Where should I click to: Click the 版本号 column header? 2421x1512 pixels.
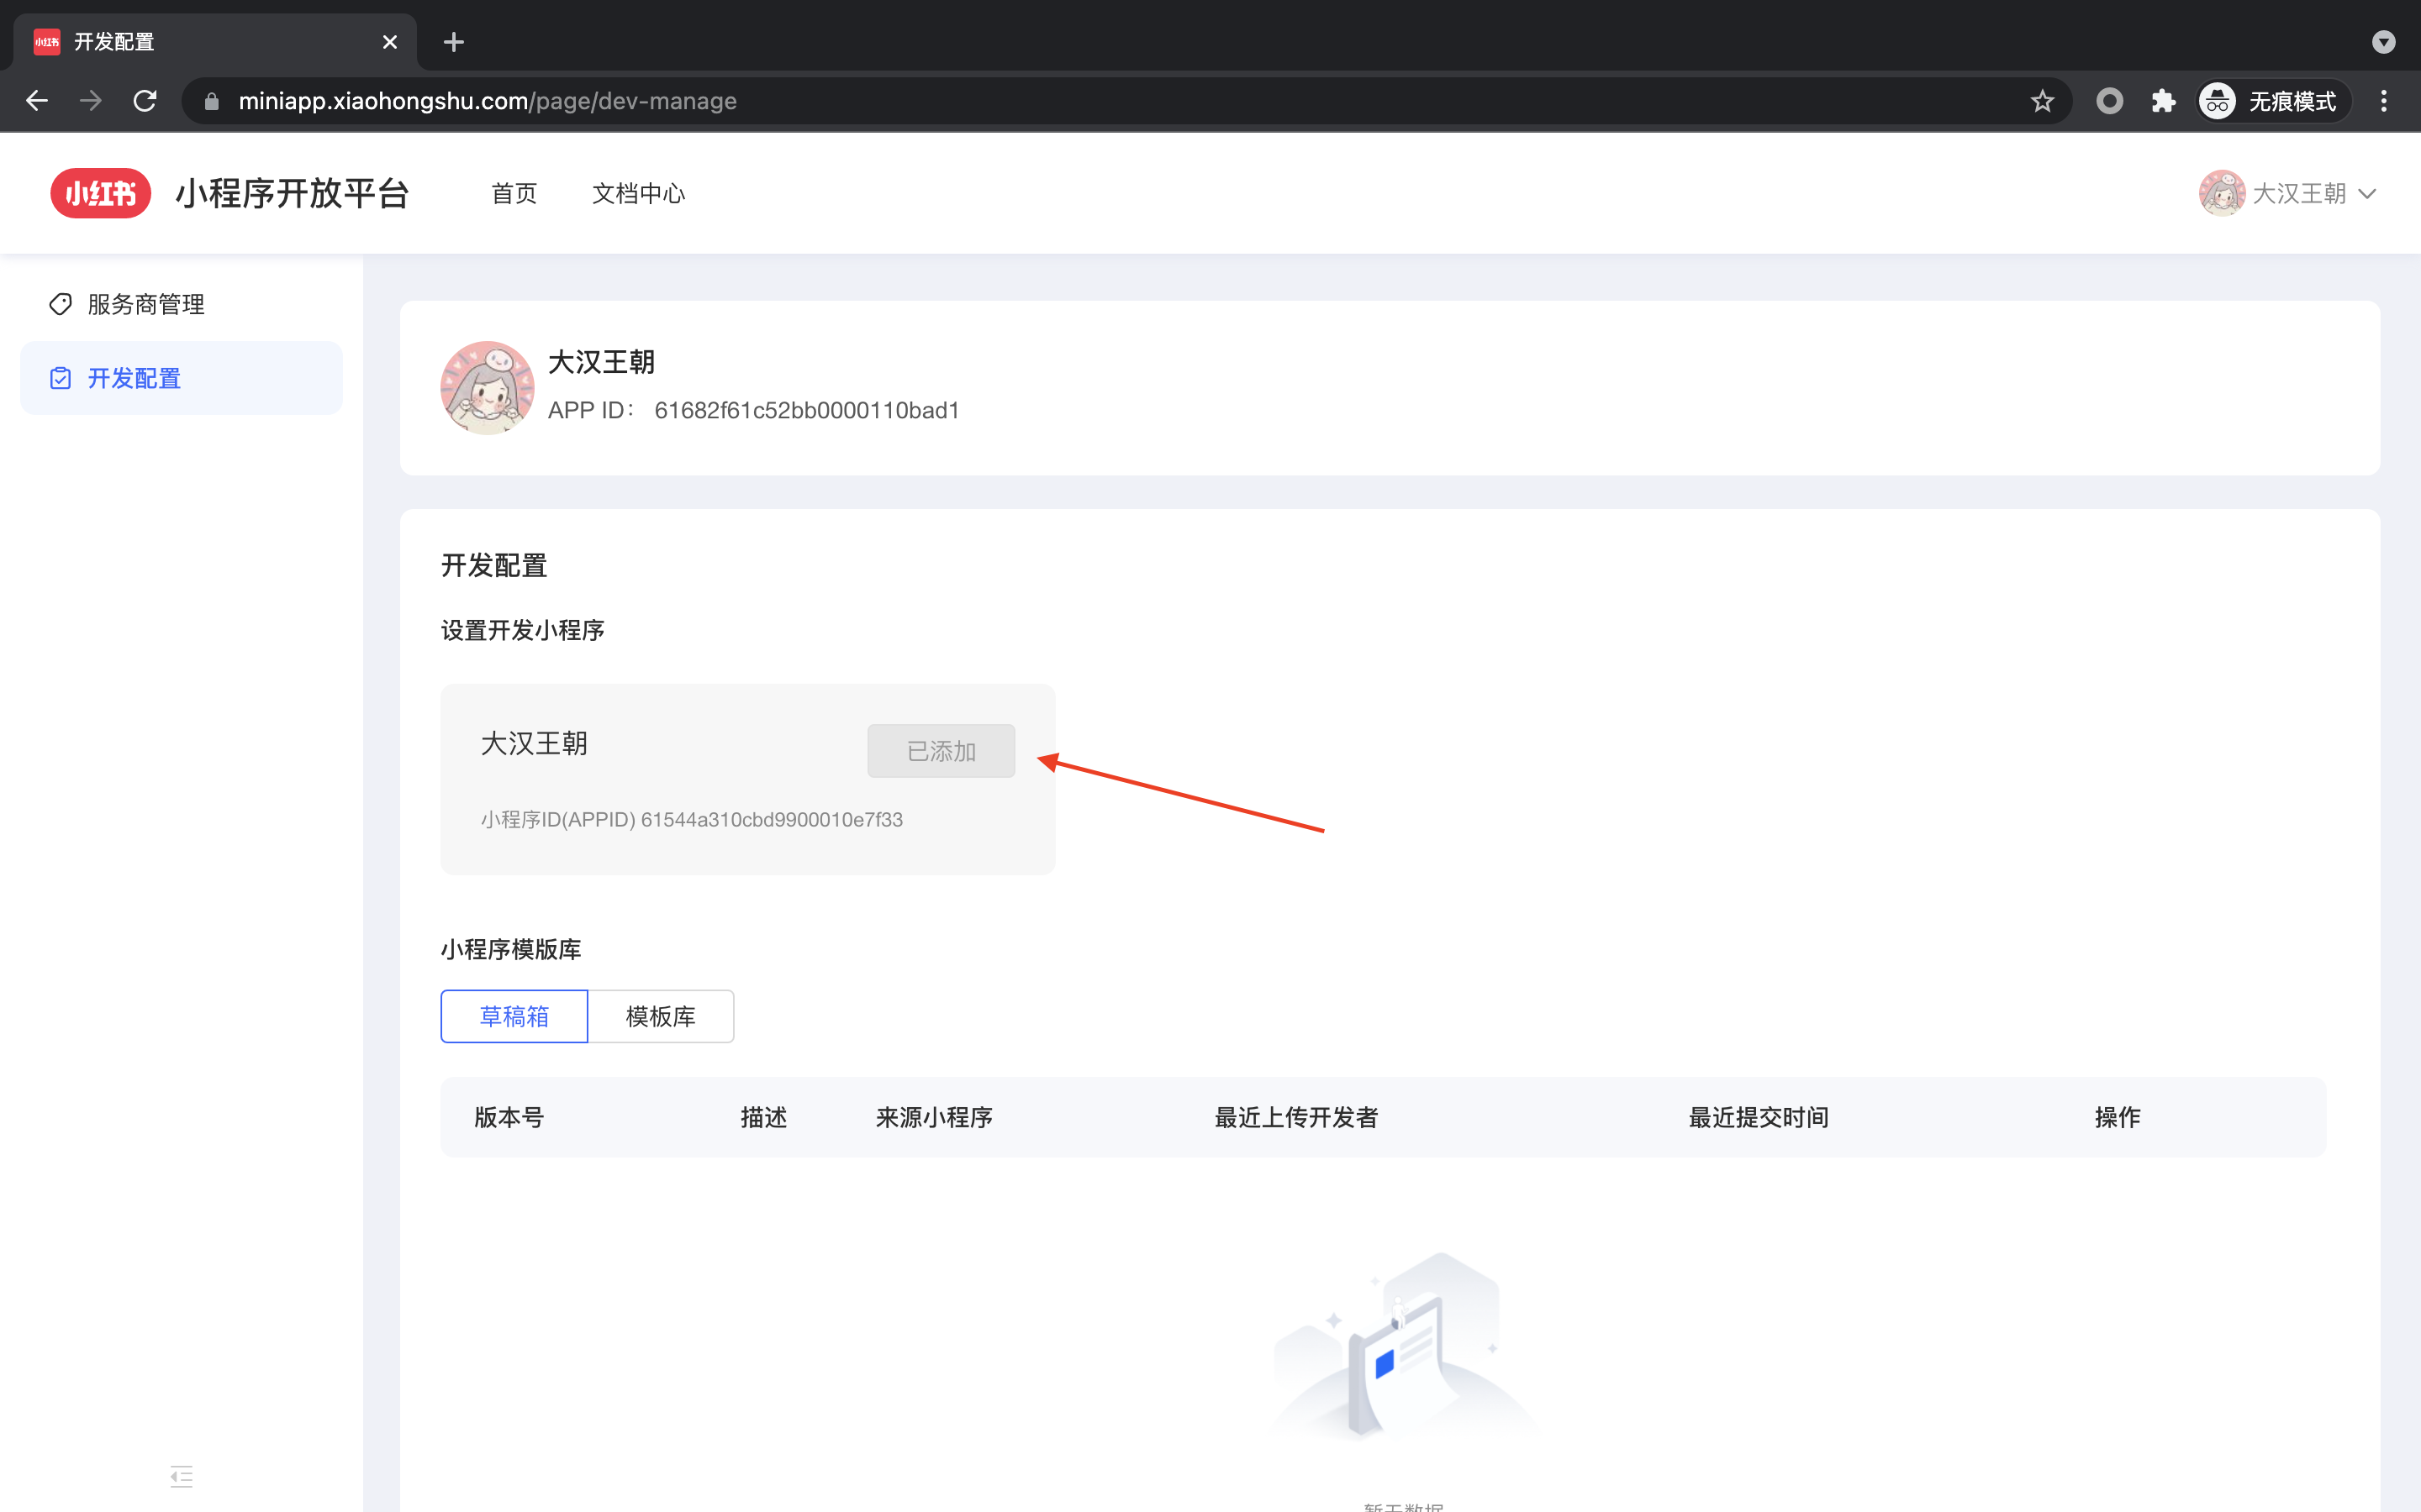tap(509, 1117)
